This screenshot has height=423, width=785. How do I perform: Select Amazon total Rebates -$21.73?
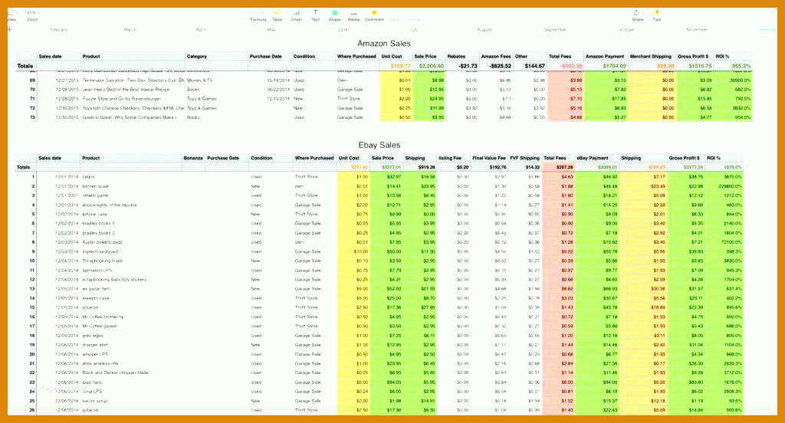468,66
